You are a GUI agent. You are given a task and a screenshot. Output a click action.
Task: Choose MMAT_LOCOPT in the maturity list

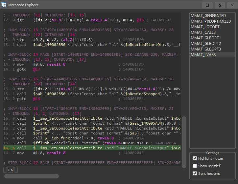click(x=206, y=27)
